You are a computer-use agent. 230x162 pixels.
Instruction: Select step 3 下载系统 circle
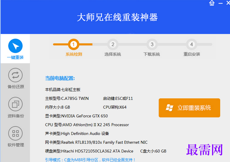(x=152, y=44)
